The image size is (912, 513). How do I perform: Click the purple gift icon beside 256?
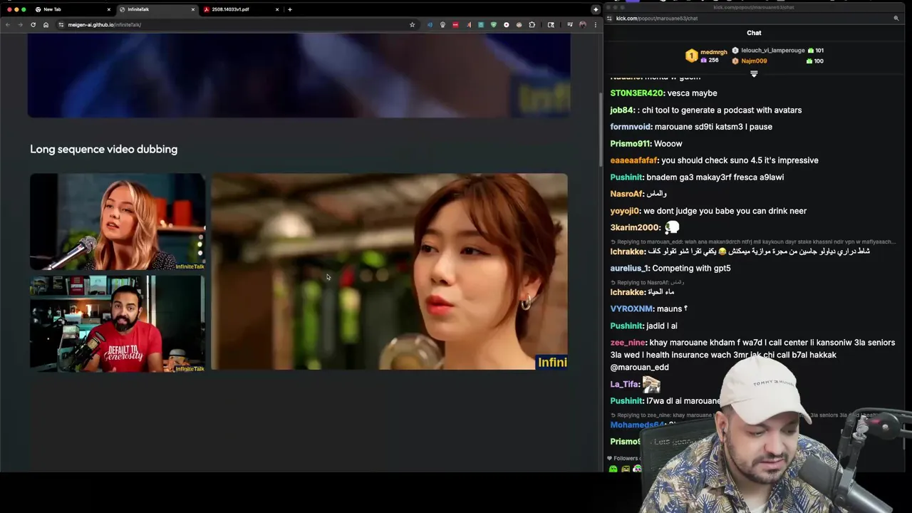[x=704, y=61]
